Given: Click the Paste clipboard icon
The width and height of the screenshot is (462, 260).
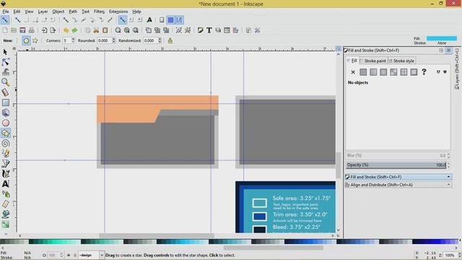Looking at the screenshot, I should point(105,30).
